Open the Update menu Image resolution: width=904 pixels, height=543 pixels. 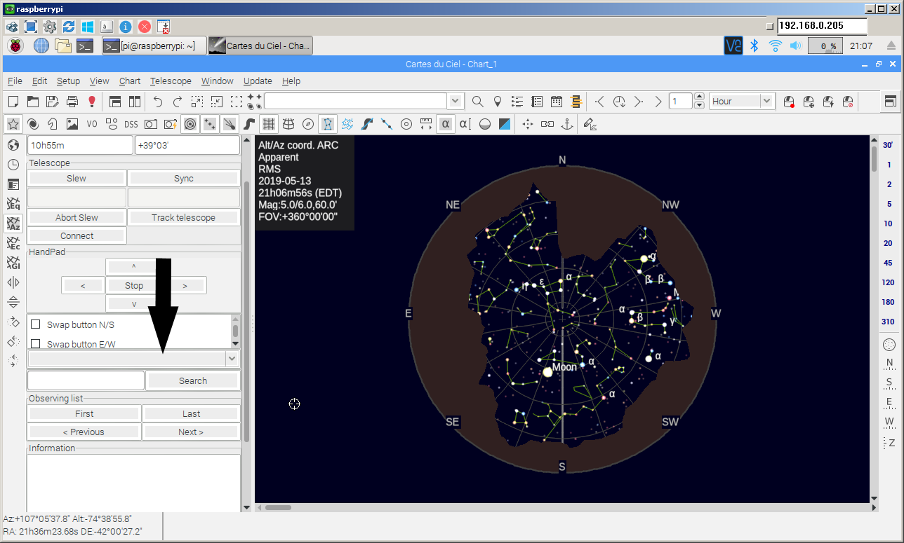[x=258, y=81]
